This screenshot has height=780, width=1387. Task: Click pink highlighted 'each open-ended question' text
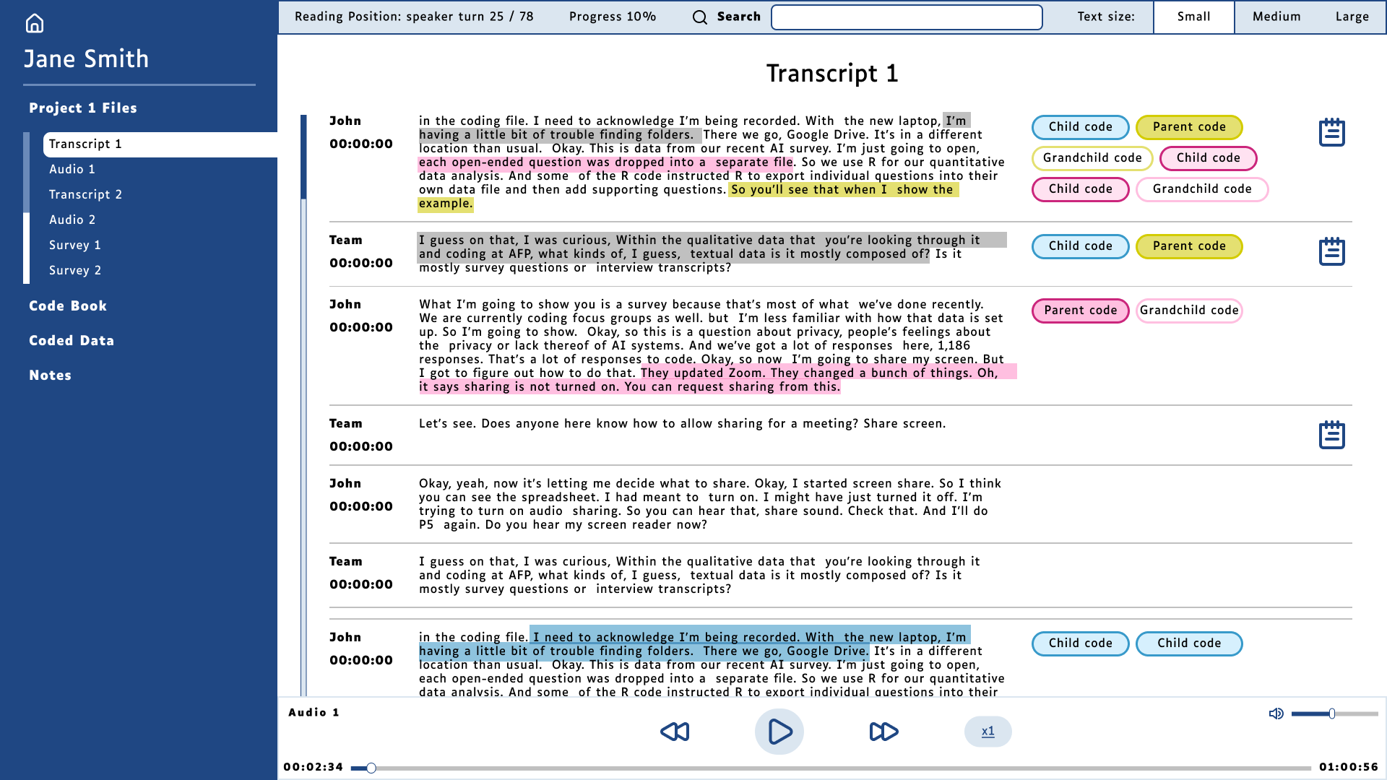click(x=606, y=162)
